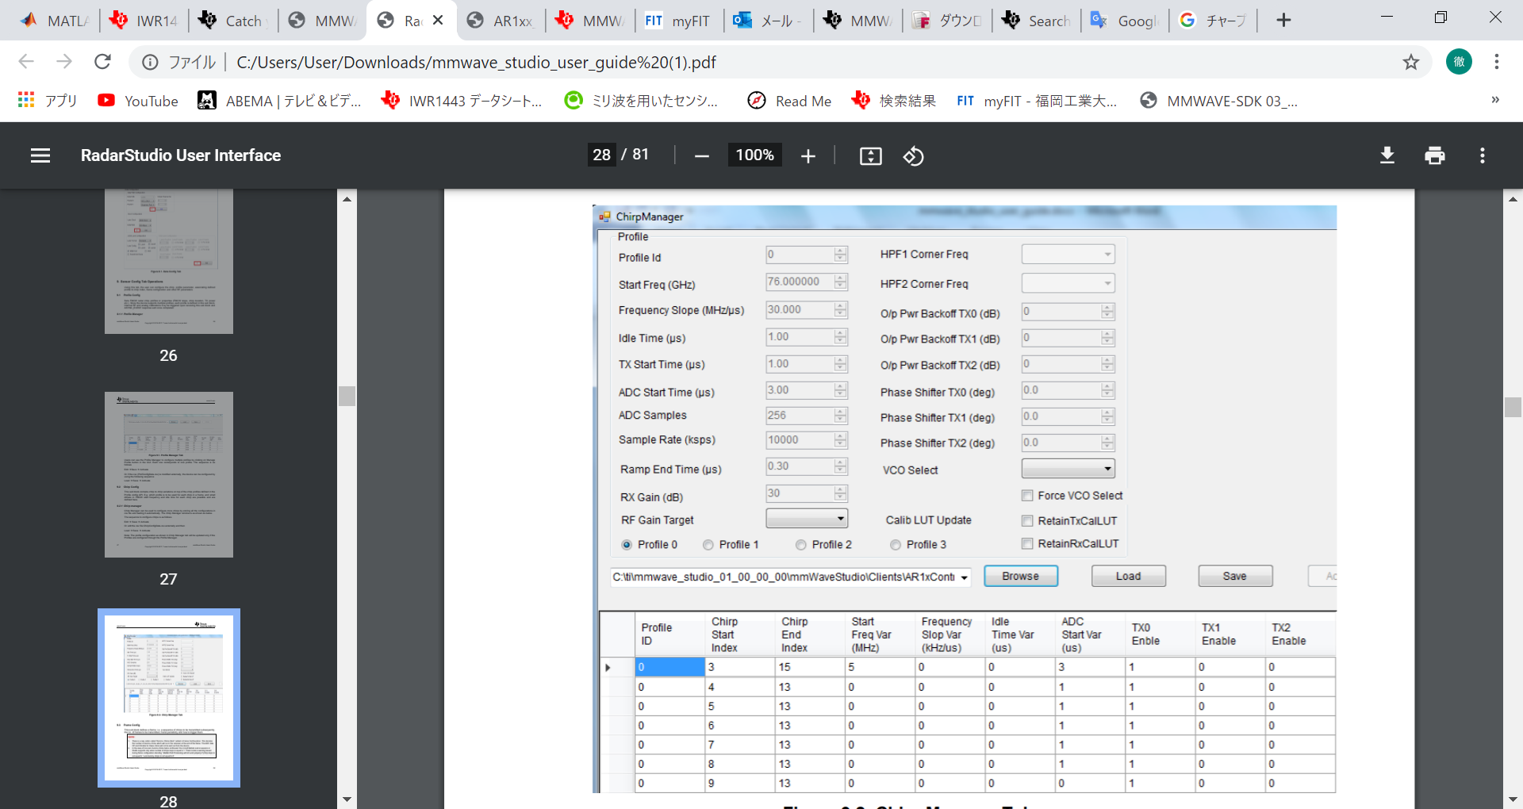Click the address bar URL
The image size is (1523, 809).
click(476, 62)
